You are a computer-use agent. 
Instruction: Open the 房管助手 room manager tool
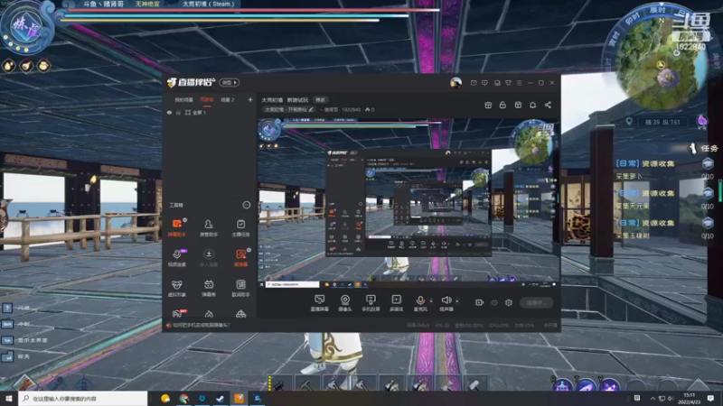tap(209, 228)
